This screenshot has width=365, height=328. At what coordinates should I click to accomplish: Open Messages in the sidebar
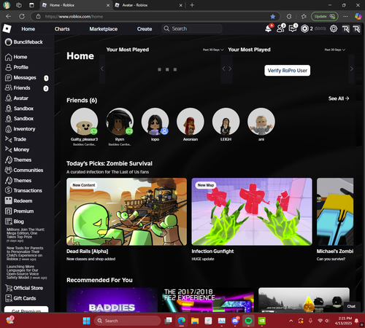[20, 77]
